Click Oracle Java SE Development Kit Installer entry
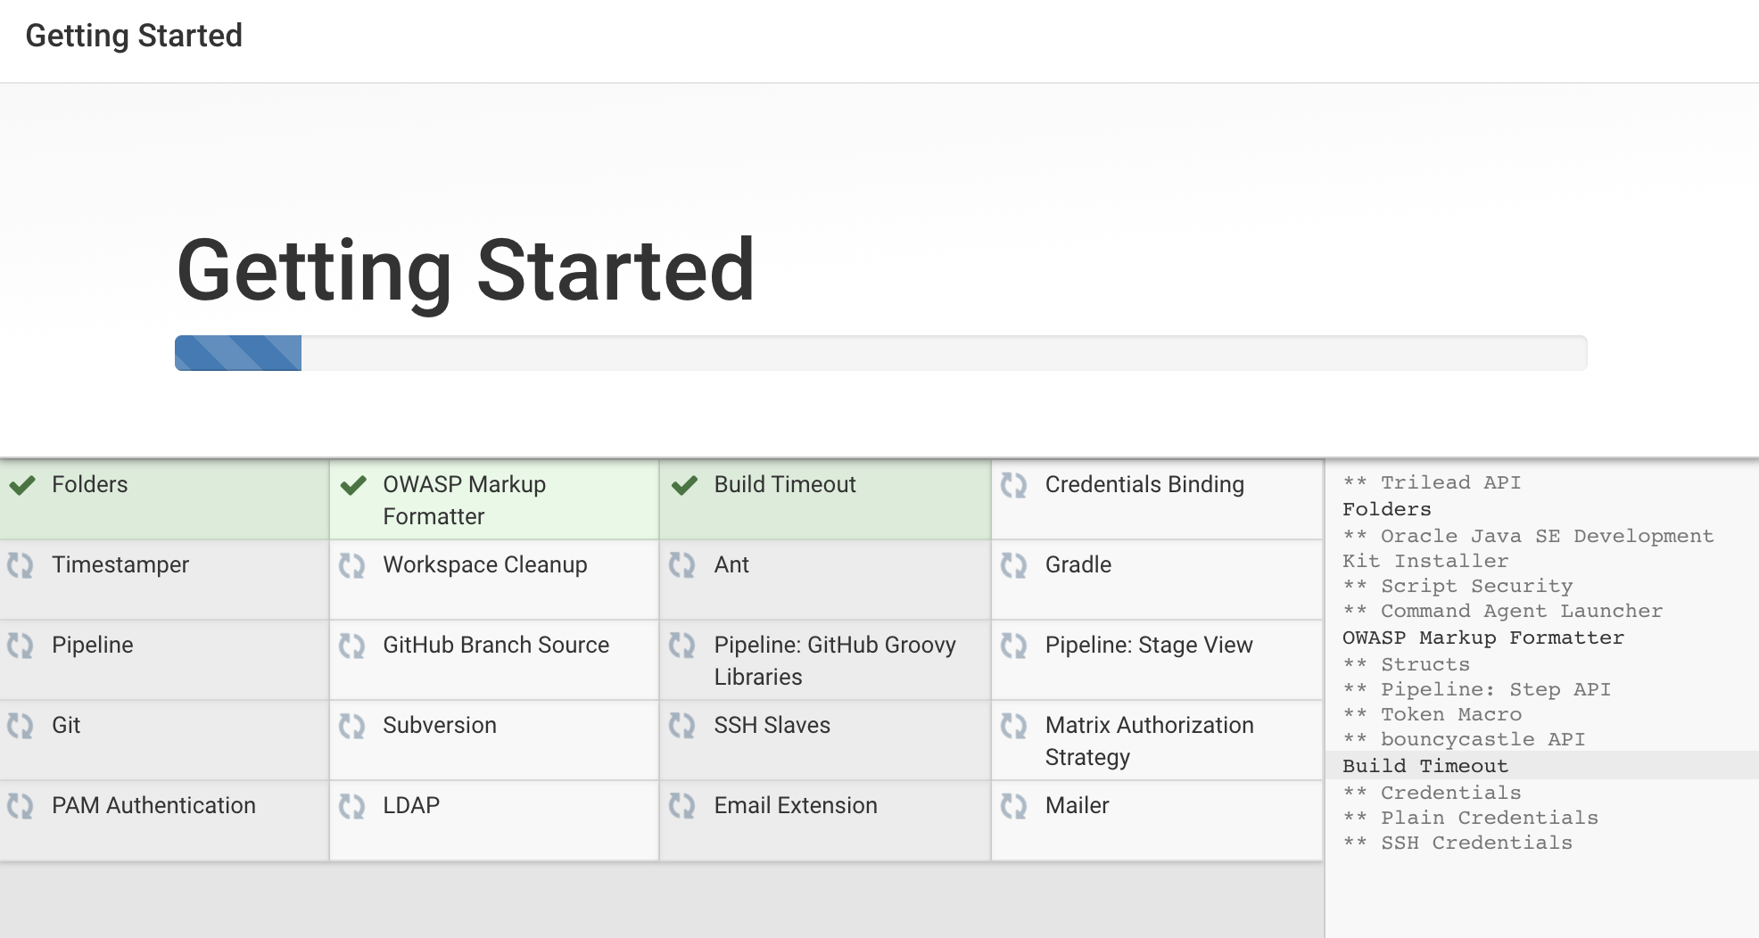The height and width of the screenshot is (938, 1759). tap(1528, 548)
